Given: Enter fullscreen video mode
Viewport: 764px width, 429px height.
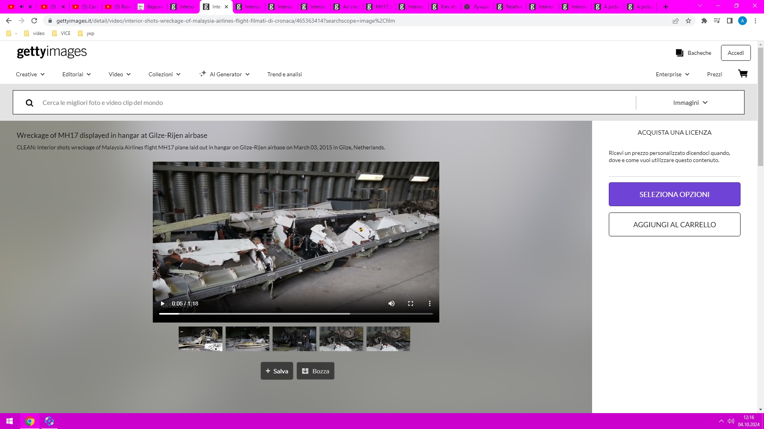Looking at the screenshot, I should coord(411,303).
